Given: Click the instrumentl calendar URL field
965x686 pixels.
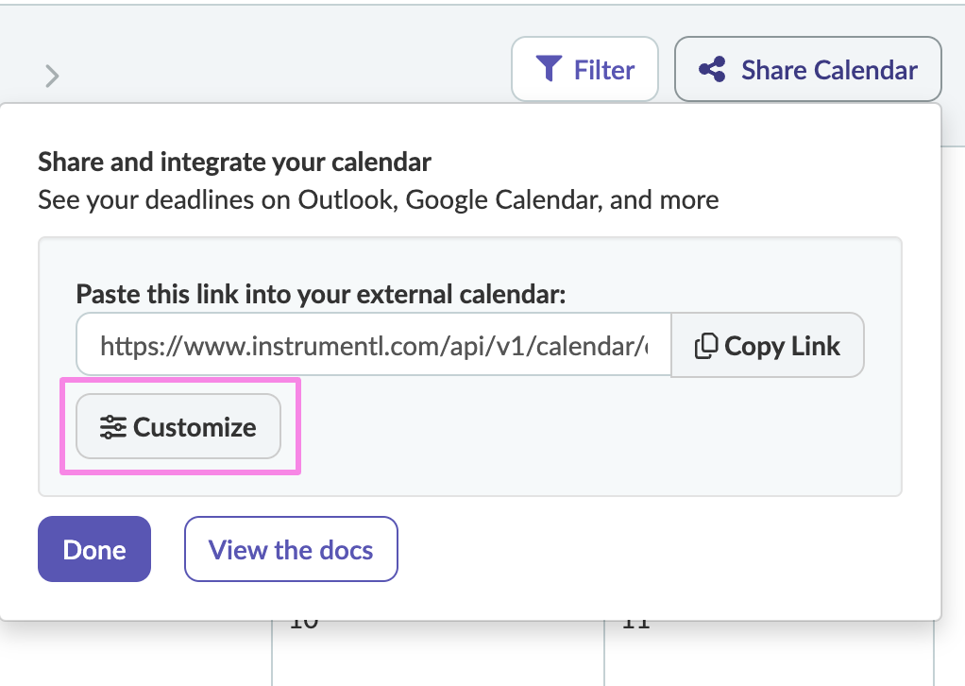Looking at the screenshot, I should 373,346.
